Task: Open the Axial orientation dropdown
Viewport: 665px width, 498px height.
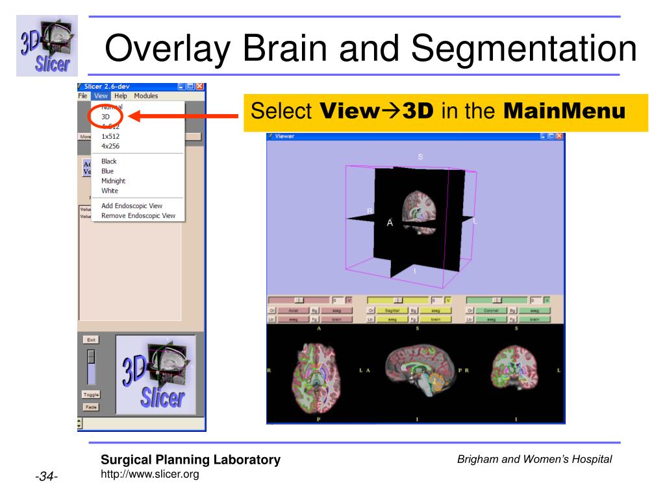Action: pyautogui.click(x=294, y=311)
